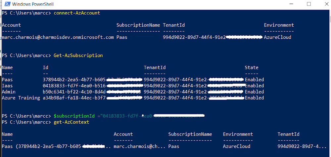Click the get-AzContext command text
The image size is (331, 157).
71,122
